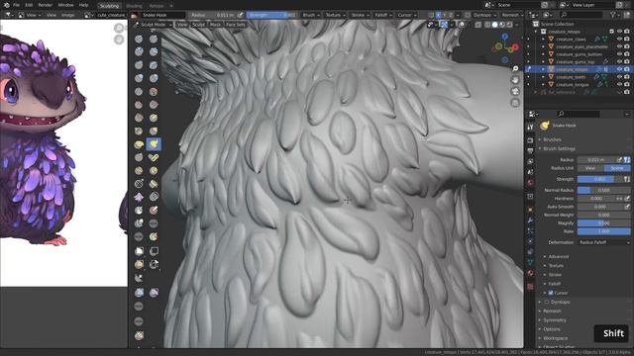
Task: Open the Sculpt Mode dropdown
Action: click(153, 25)
